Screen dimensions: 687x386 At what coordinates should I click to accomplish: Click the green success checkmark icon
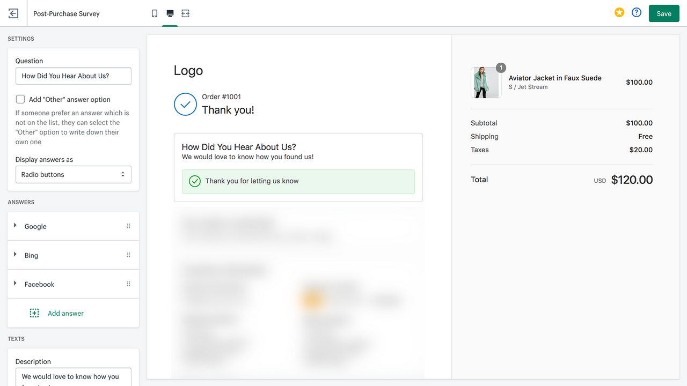pos(195,181)
